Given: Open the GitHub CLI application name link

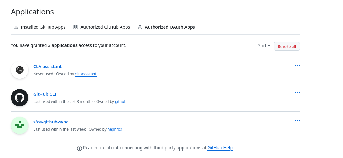Looking at the screenshot, I should [x=45, y=94].
